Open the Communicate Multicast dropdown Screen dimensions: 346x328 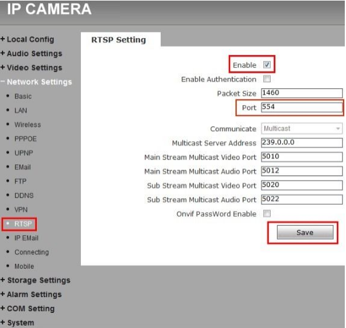302,129
